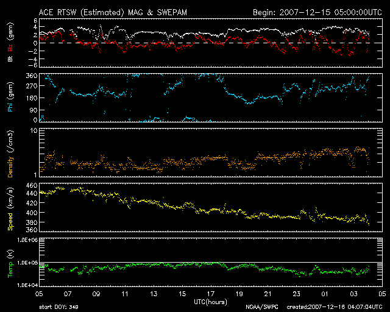Click the '19' hour tick label
Viewport: 390px width, 312px height.
tap(239, 294)
